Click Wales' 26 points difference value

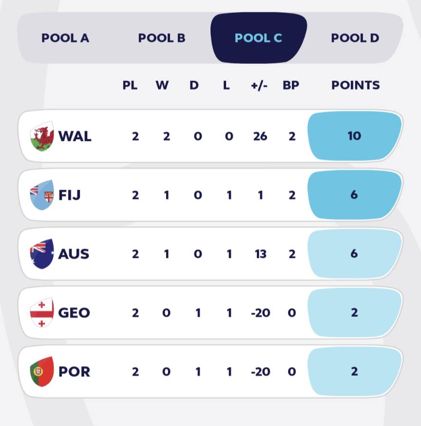[260, 136]
